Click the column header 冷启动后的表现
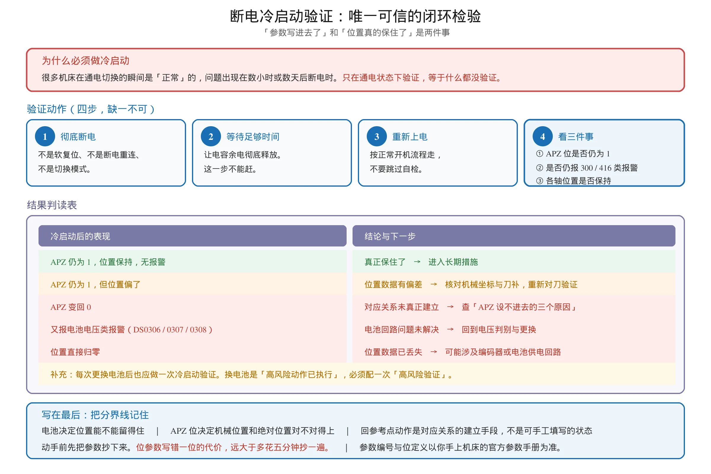This screenshot has height=474, width=711. tap(193, 236)
